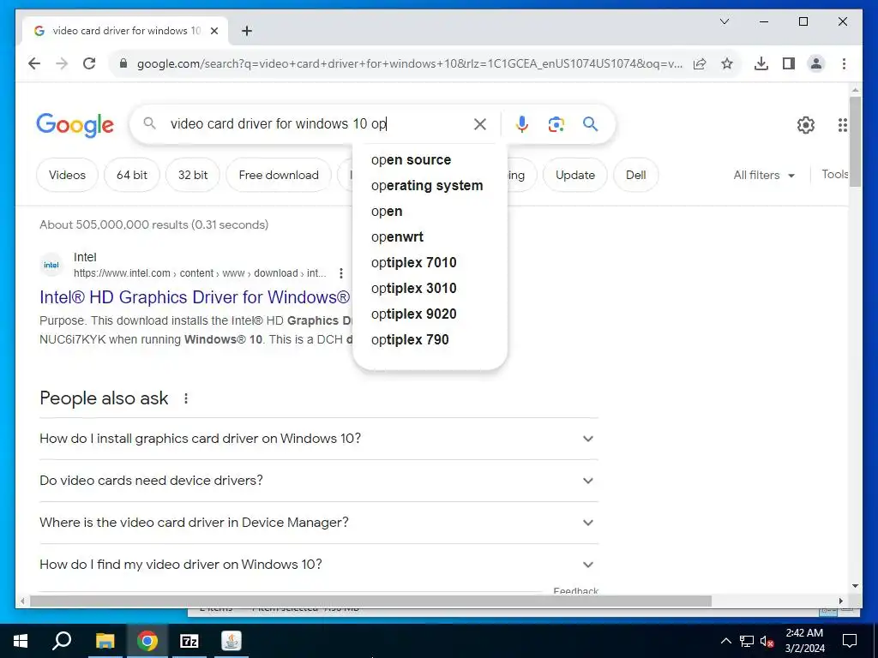The image size is (878, 658).
Task: Open 7-Zip from the taskbar
Action: click(x=189, y=641)
